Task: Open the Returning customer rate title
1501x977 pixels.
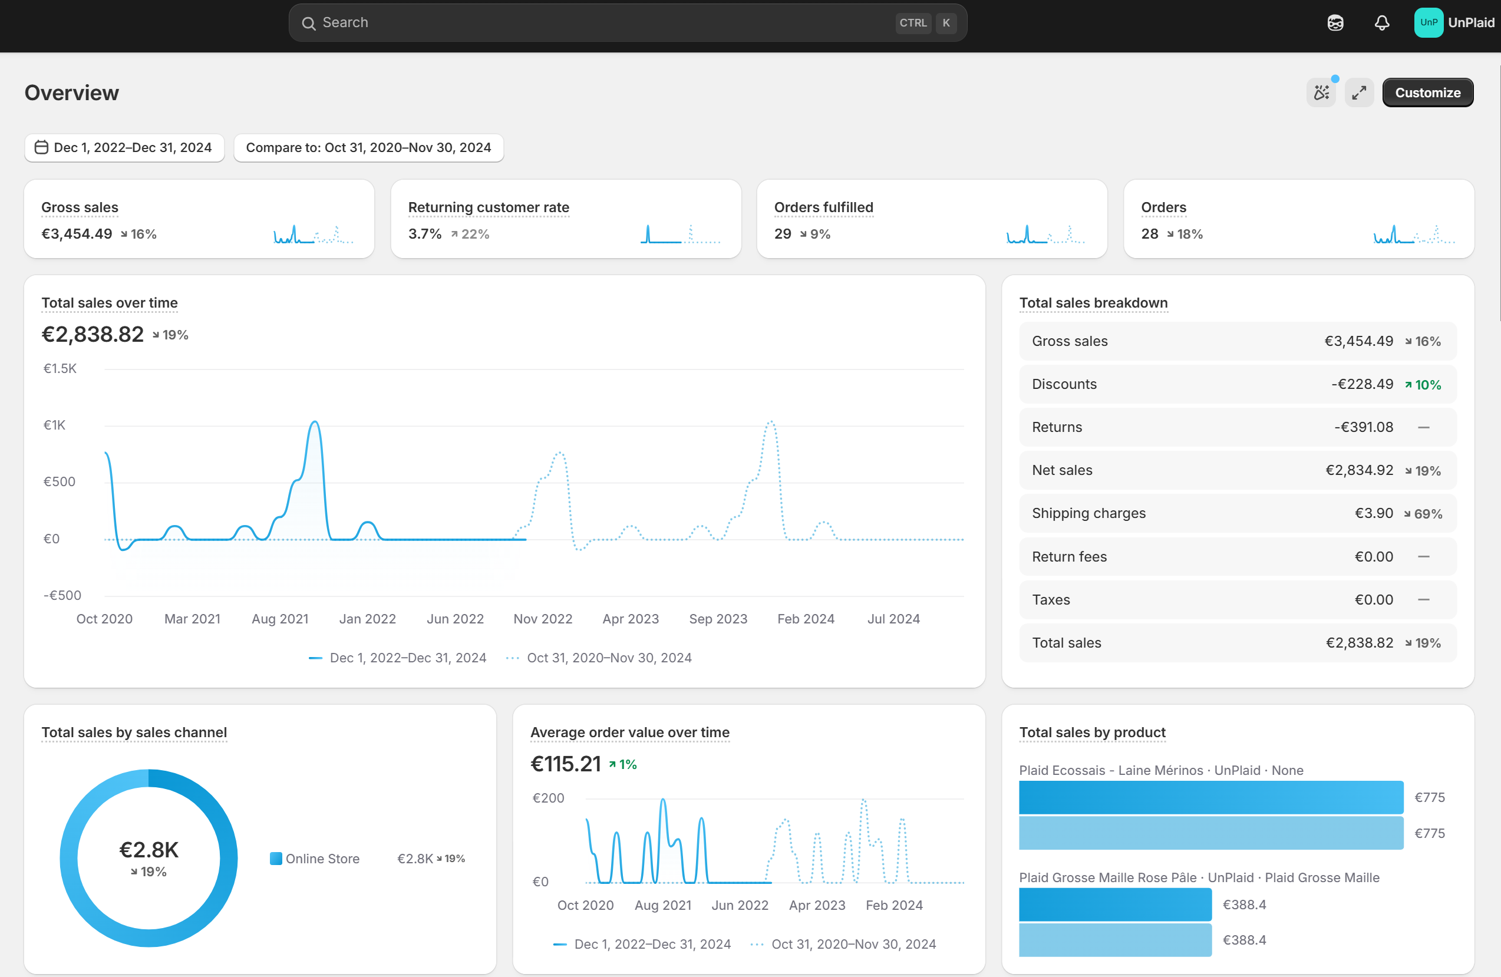Action: point(488,207)
